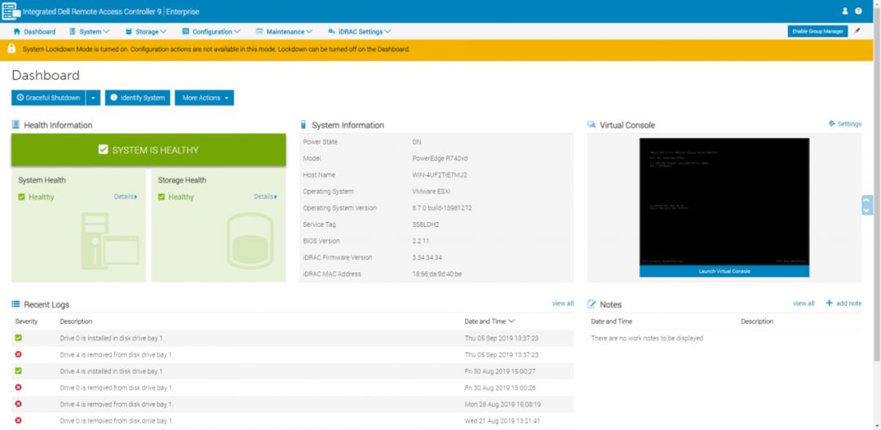881x430 pixels.
Task: Click the green check icon on Drive 4 installed log
Action: tap(19, 371)
